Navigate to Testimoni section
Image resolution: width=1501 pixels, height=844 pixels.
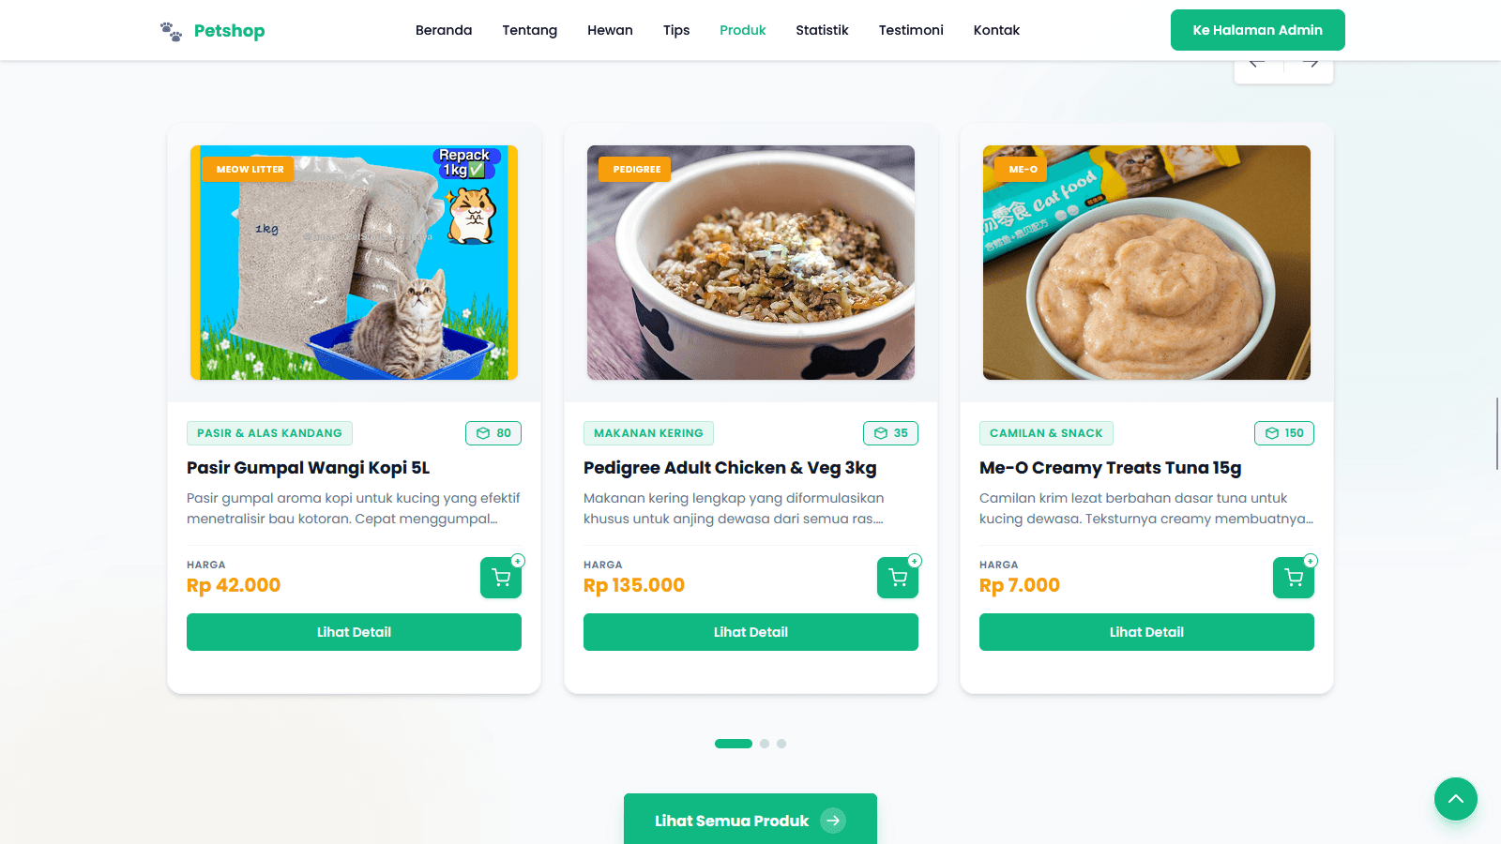911,30
